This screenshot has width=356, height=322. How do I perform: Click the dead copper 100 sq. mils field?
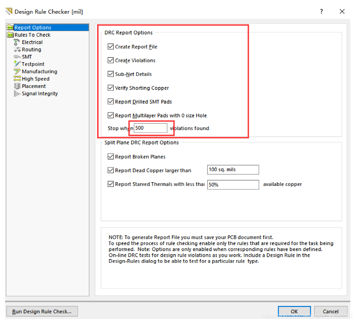point(233,170)
